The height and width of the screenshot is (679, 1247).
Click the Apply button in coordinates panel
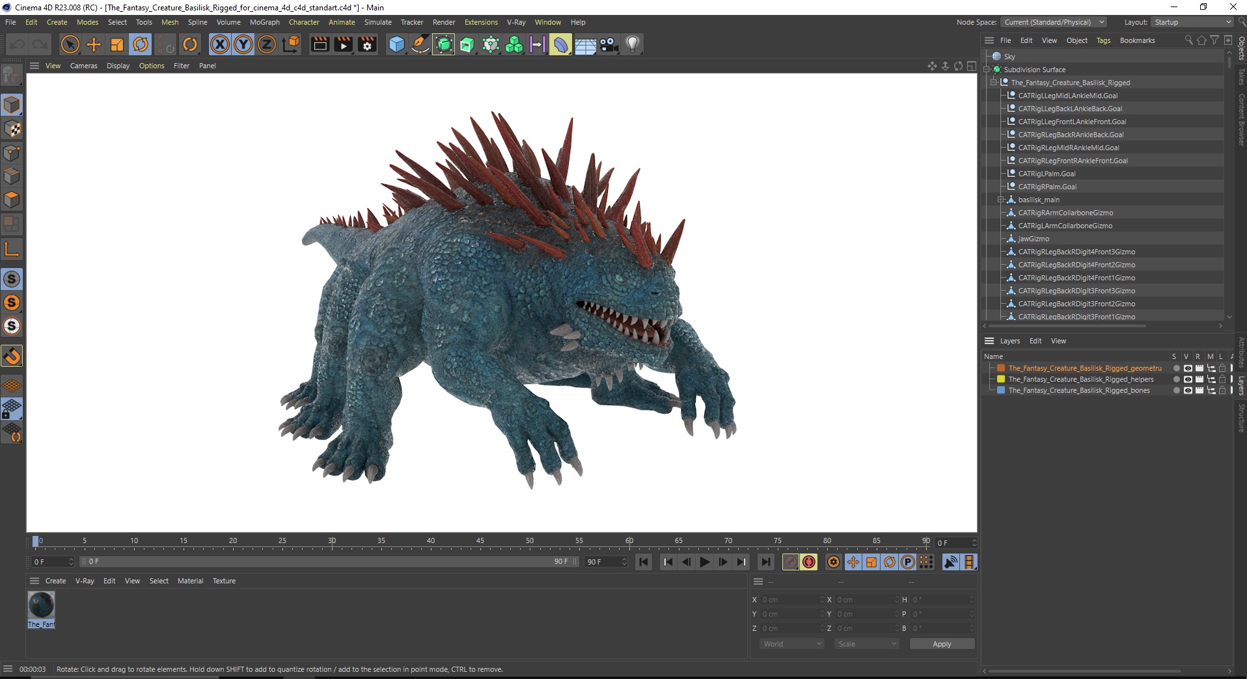pos(942,644)
